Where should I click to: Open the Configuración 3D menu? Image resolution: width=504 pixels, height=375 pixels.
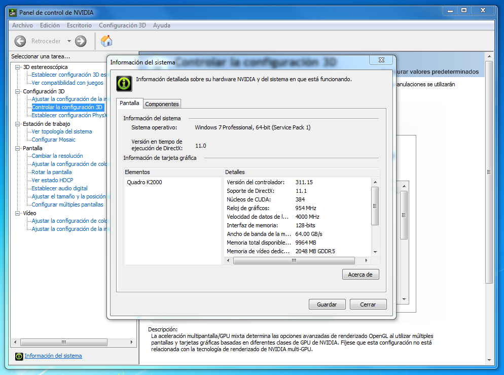(x=122, y=25)
